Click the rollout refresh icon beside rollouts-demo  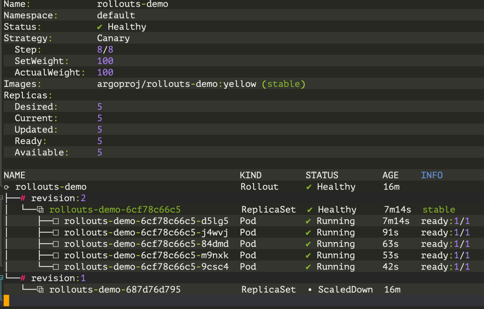[x=6, y=187]
